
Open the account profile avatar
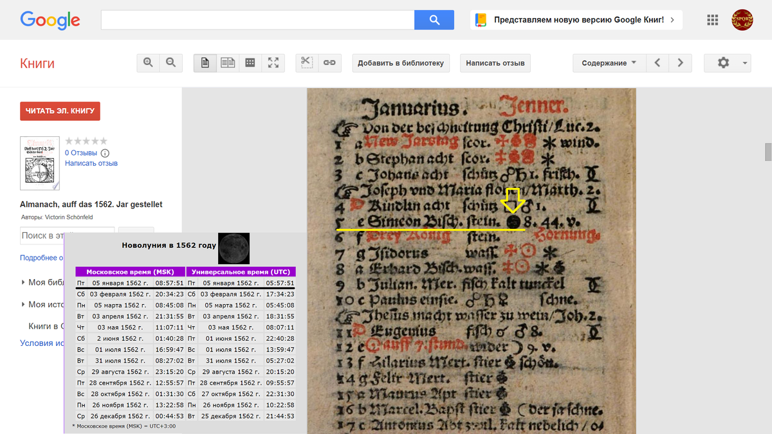(x=742, y=20)
